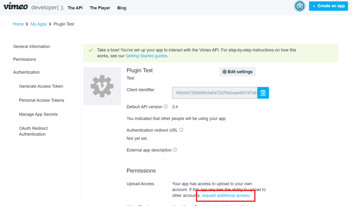Click the client identifier field
This screenshot has width=352, height=206.
coord(215,93)
